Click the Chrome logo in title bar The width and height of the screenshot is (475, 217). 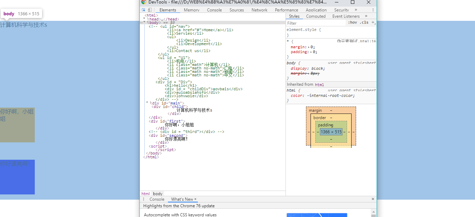click(144, 2)
